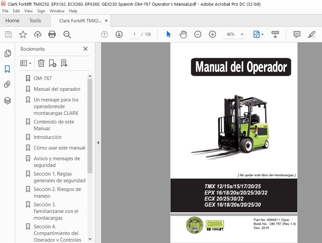Activate the Hand pan tool
This screenshot has width=322, height=243.
[183, 34]
